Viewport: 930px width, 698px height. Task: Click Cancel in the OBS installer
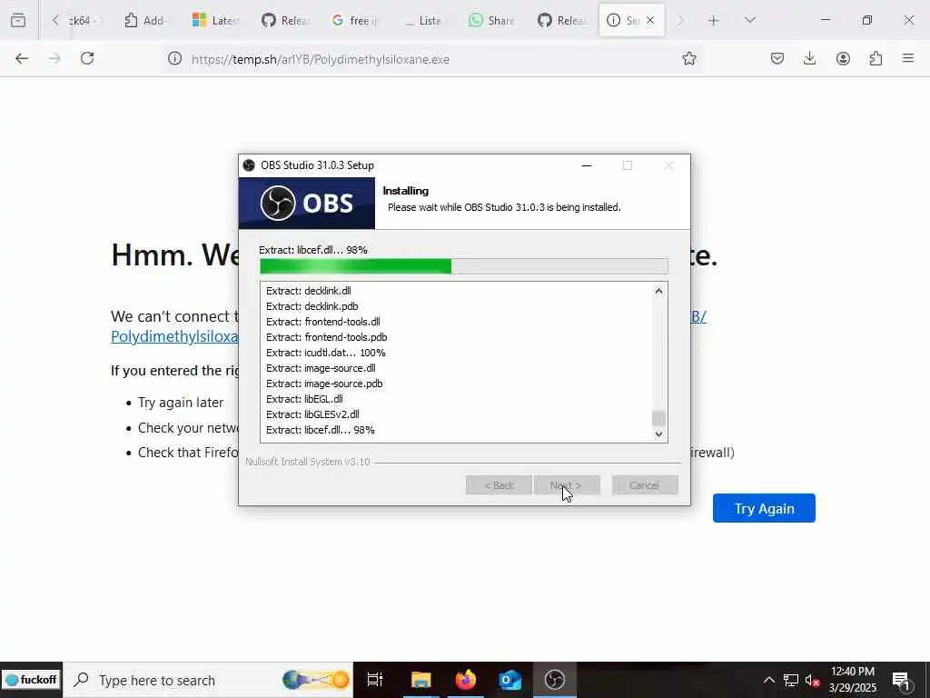[645, 485]
